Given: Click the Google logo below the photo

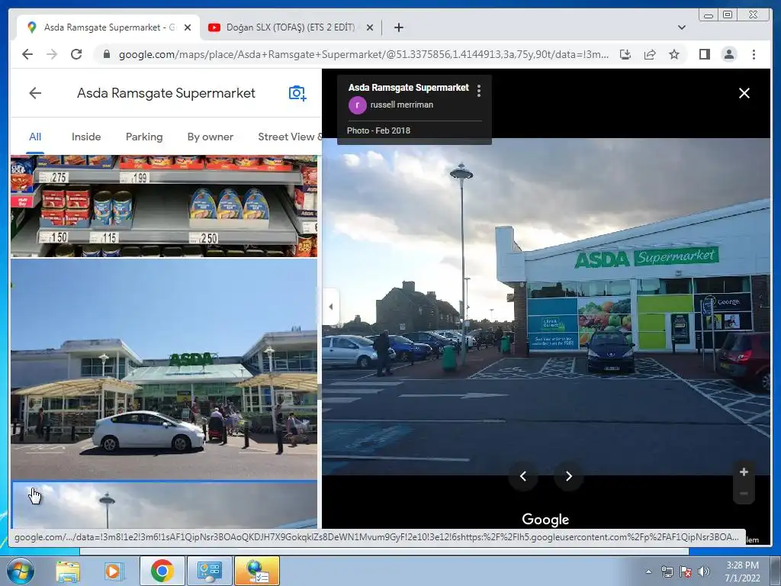Looking at the screenshot, I should (545, 519).
